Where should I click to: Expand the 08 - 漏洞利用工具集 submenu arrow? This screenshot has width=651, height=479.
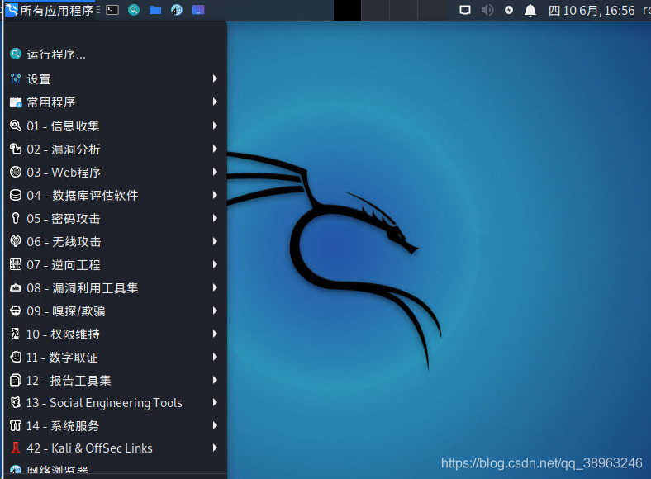click(x=215, y=287)
